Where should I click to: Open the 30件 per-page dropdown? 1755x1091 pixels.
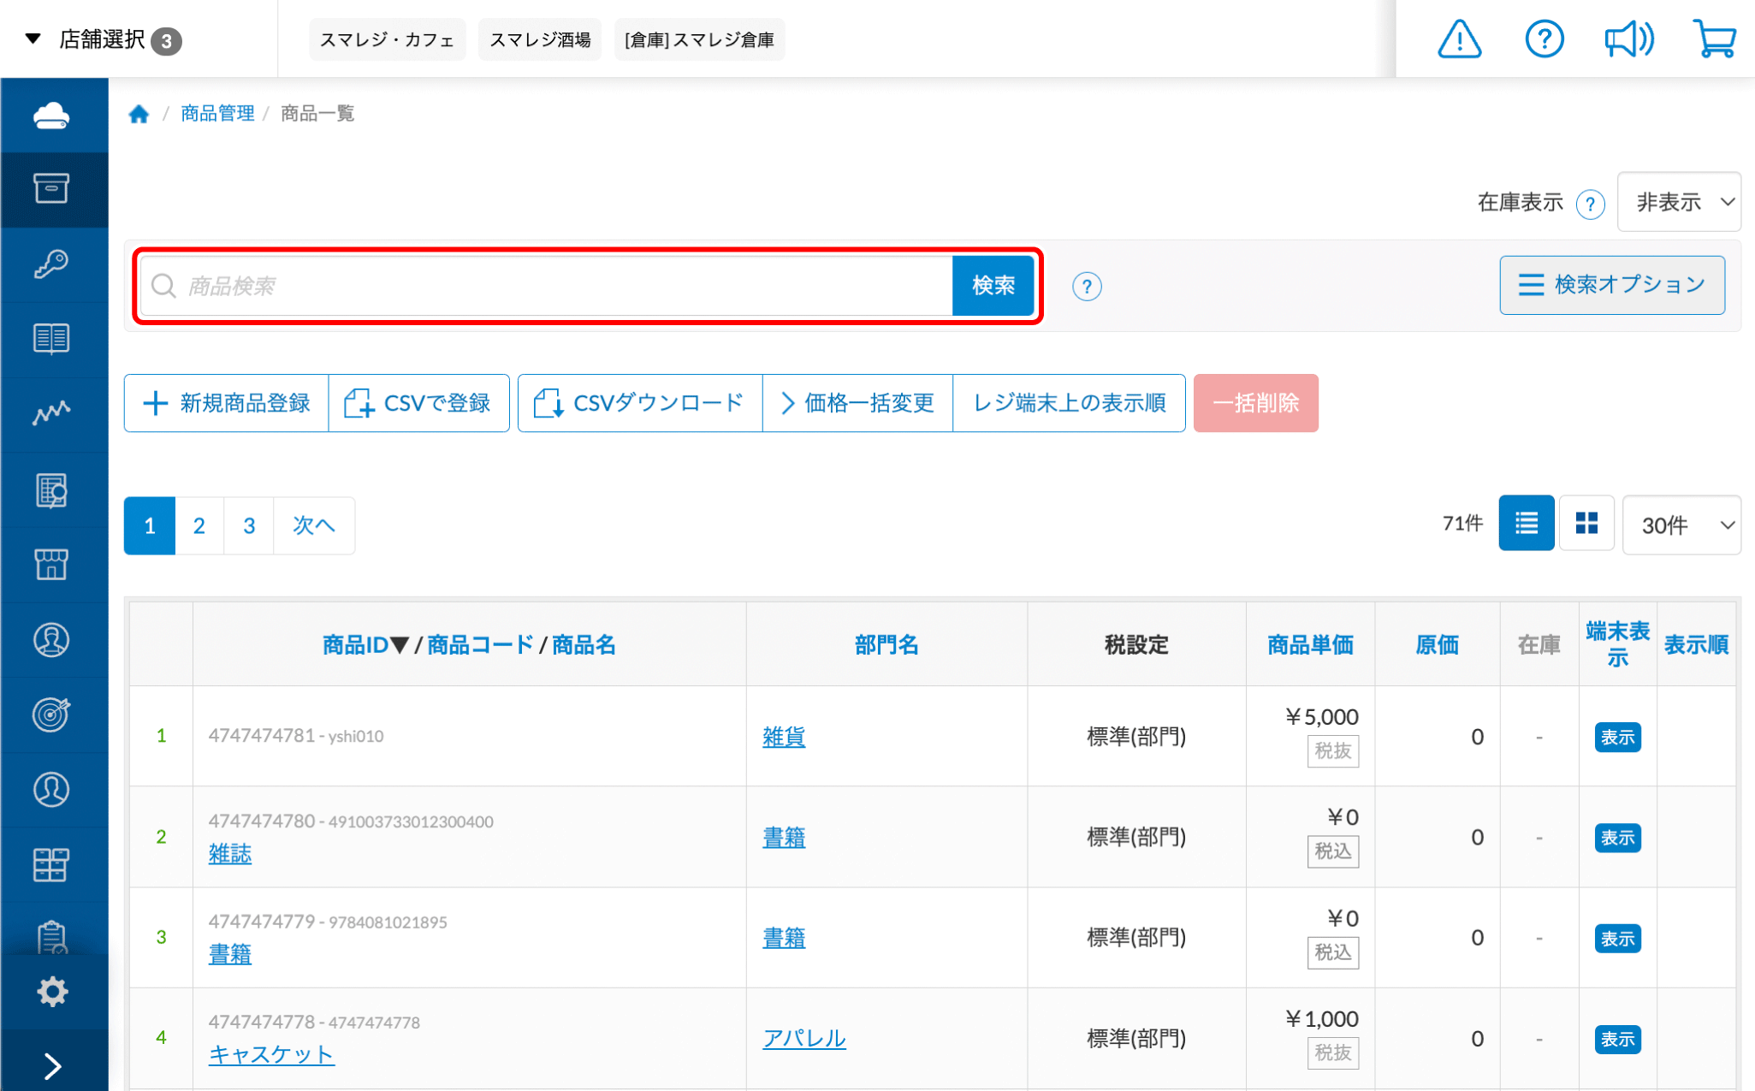pyautogui.click(x=1681, y=525)
